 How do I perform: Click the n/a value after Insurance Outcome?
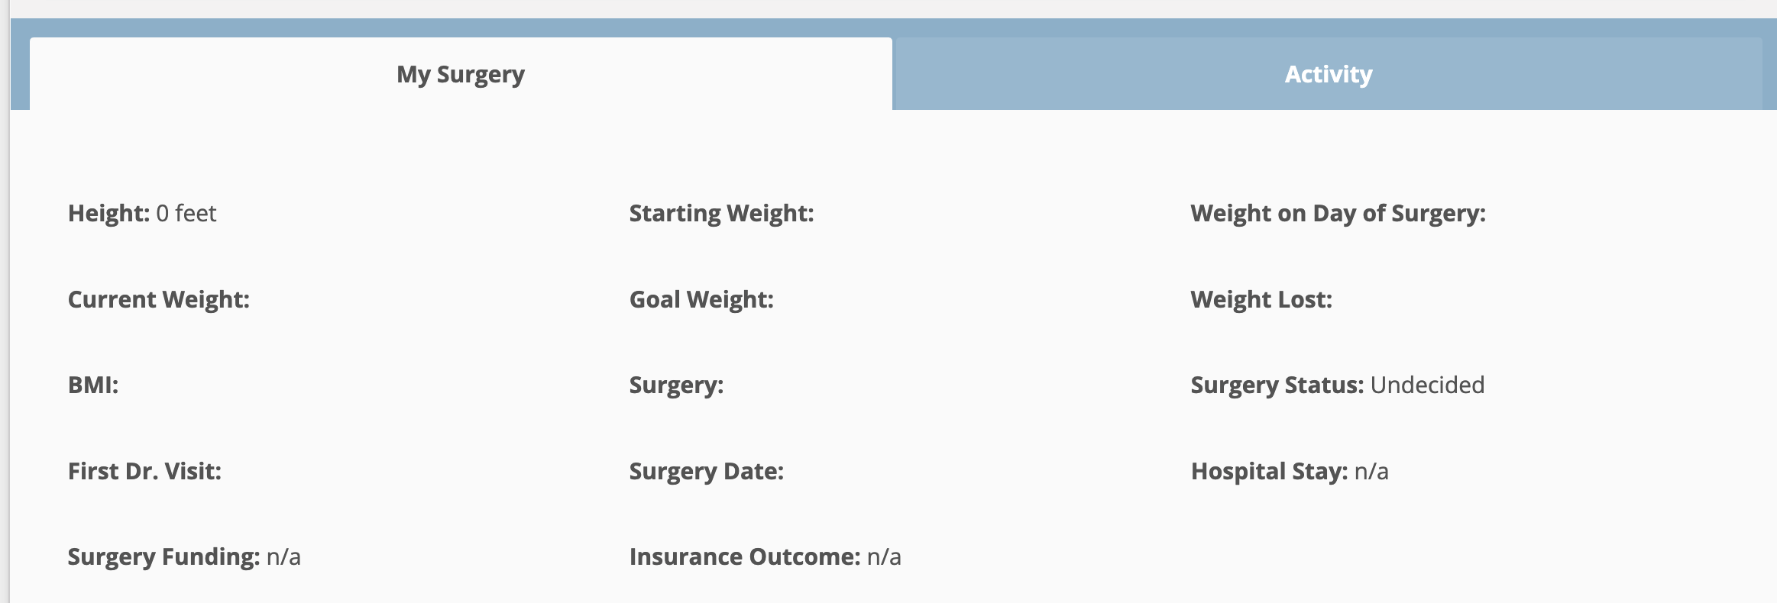click(884, 557)
